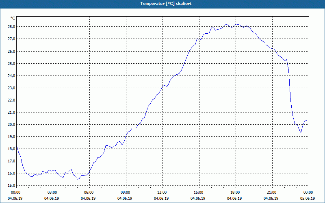The image size is (325, 203).
Task: Click the 'Temperatur [°C] skaliert' chart title
Action: [x=166, y=4]
